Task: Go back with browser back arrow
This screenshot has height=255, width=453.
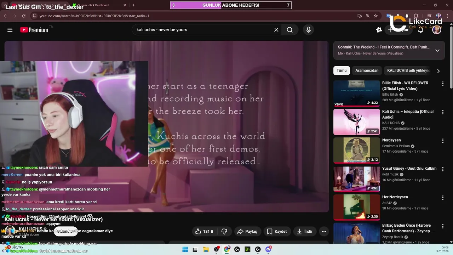Action: point(5,16)
